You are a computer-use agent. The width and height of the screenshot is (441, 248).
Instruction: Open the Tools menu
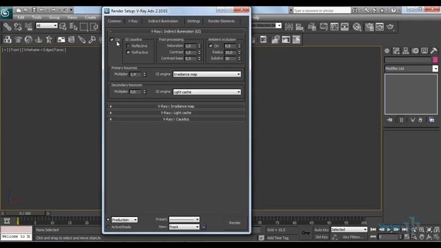point(37,17)
